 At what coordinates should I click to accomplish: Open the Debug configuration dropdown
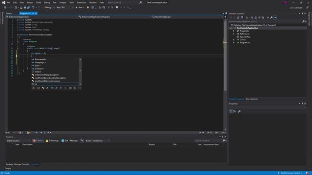(x=50, y=8)
